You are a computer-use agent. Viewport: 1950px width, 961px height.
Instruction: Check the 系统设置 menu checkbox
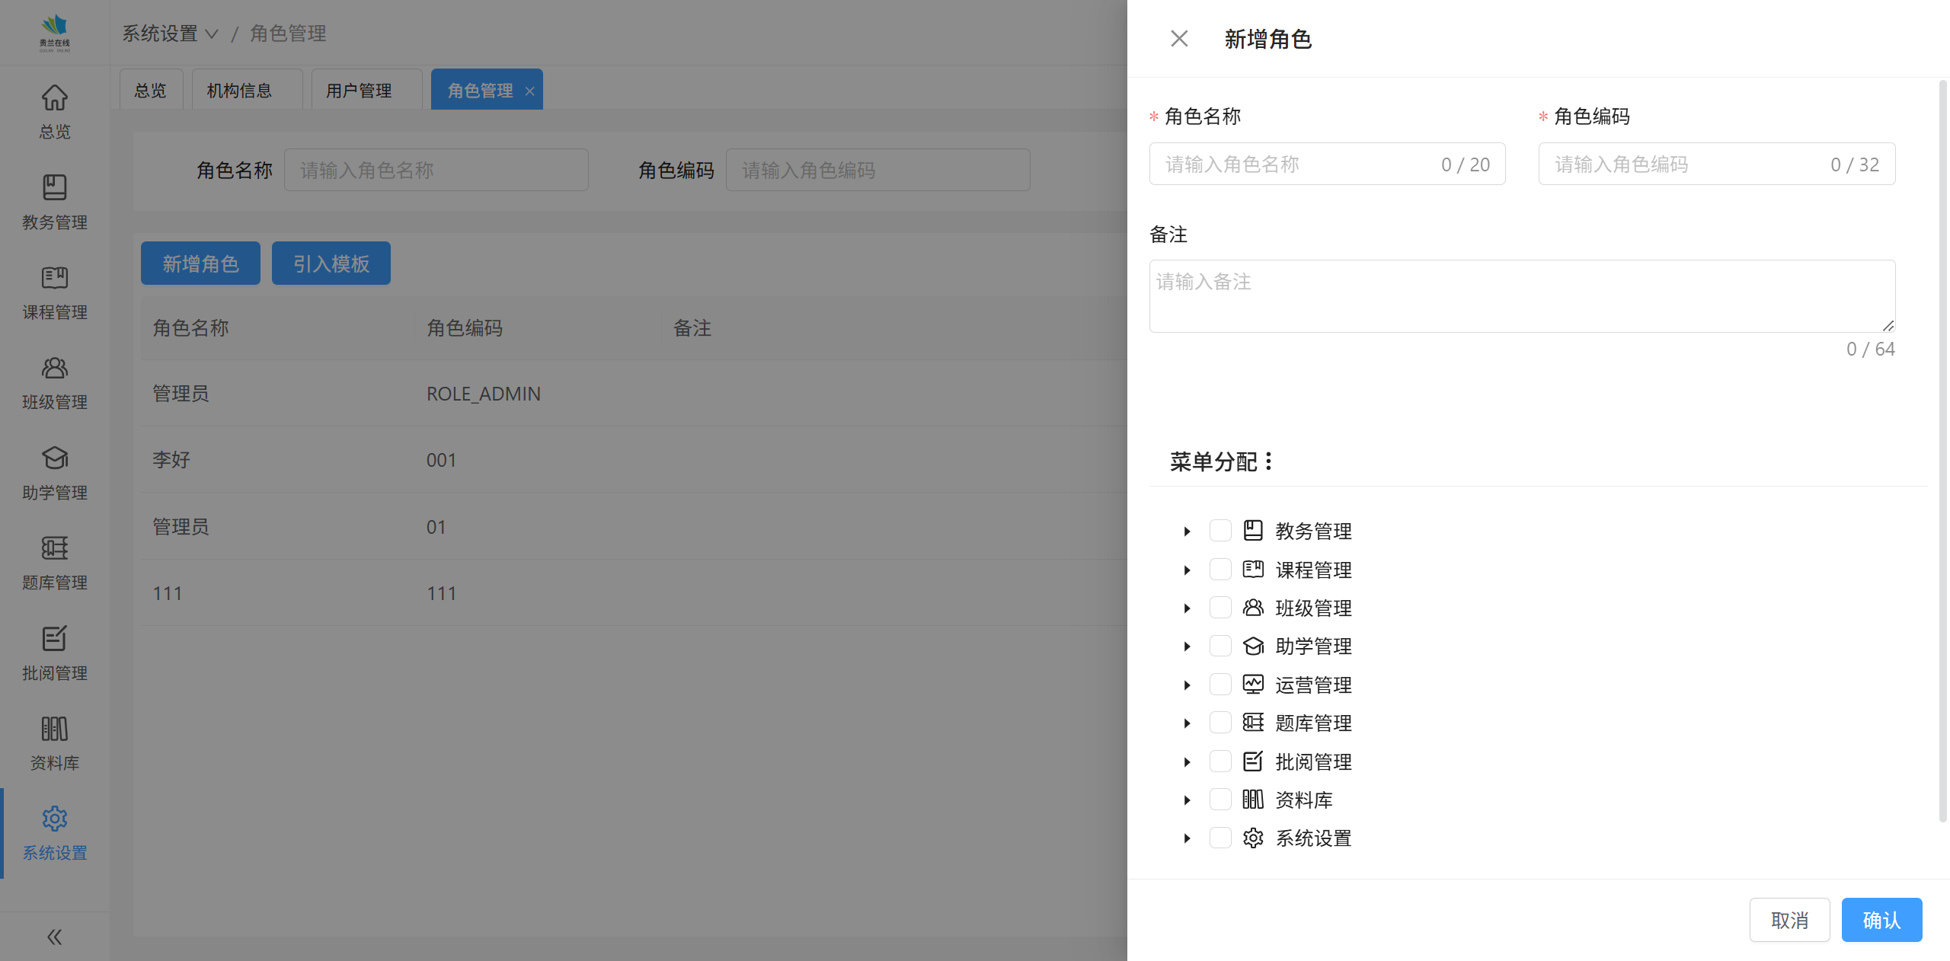(x=1220, y=838)
